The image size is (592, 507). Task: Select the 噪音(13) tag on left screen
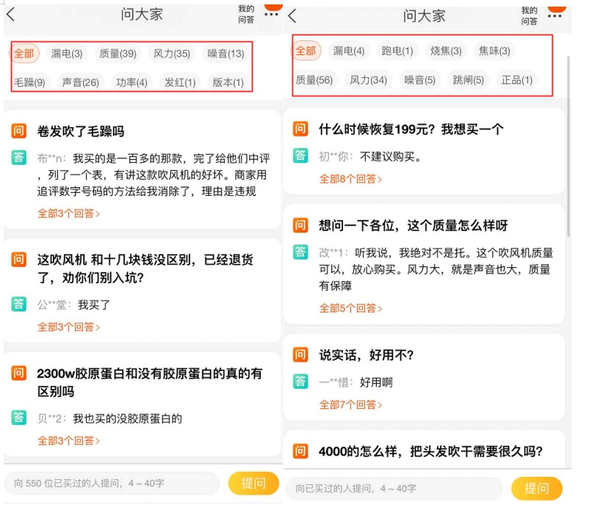225,54
